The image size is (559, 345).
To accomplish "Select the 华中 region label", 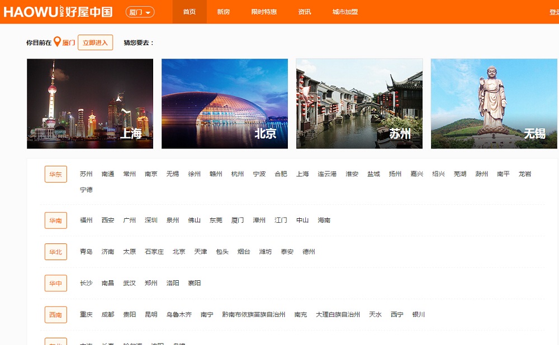I will pyautogui.click(x=55, y=283).
